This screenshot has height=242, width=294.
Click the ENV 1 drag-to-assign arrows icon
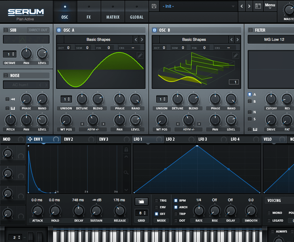pyautogui.click(x=30, y=139)
